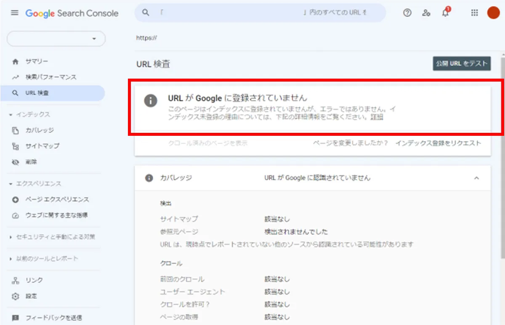Click 参照元ページ label
The image size is (505, 325).
(x=179, y=232)
